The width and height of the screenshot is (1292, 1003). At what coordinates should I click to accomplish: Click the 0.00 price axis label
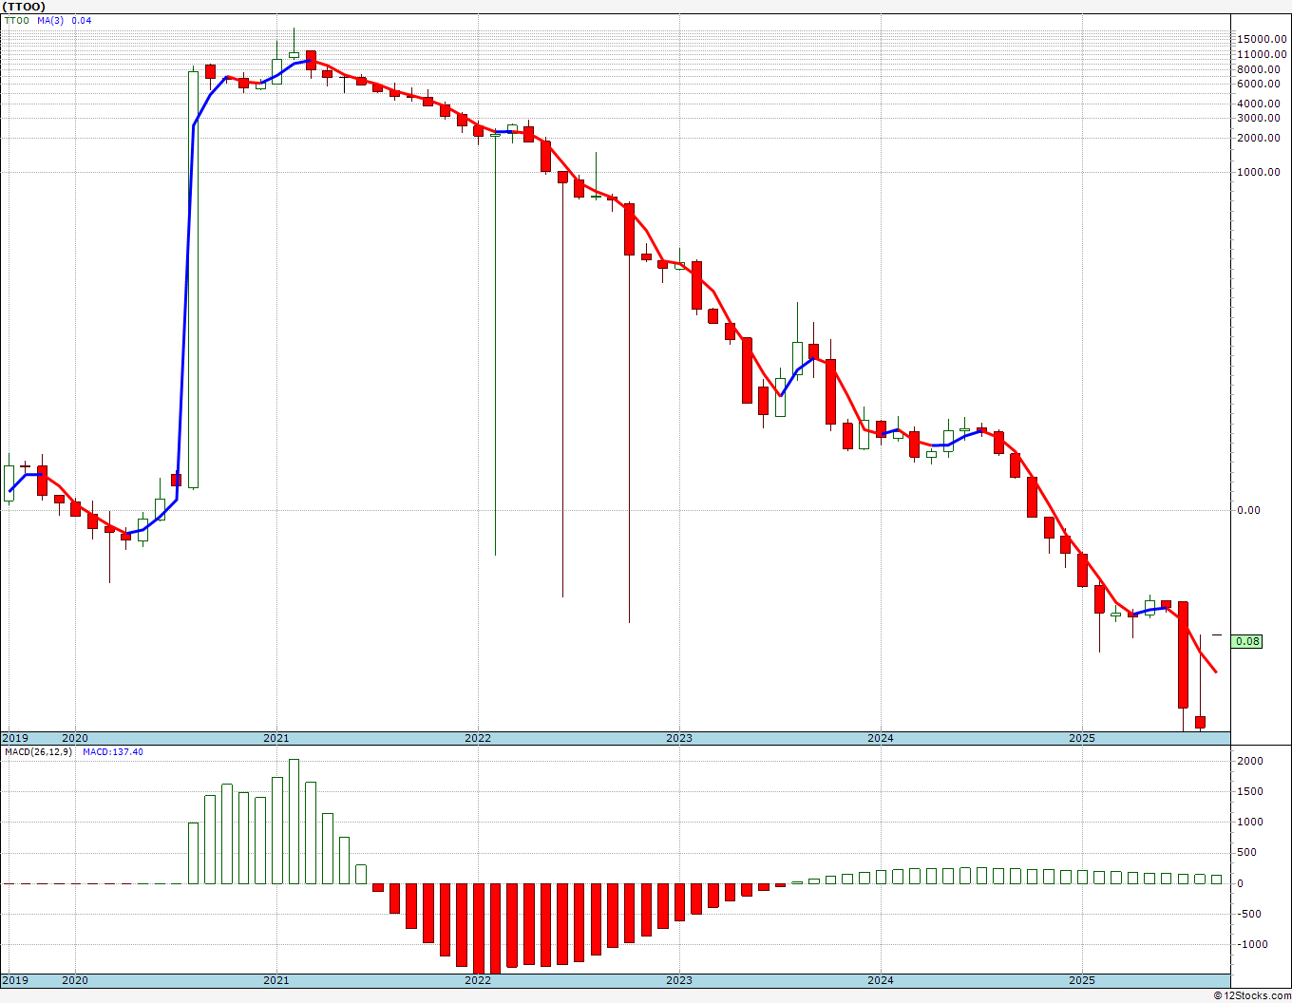tap(1249, 510)
